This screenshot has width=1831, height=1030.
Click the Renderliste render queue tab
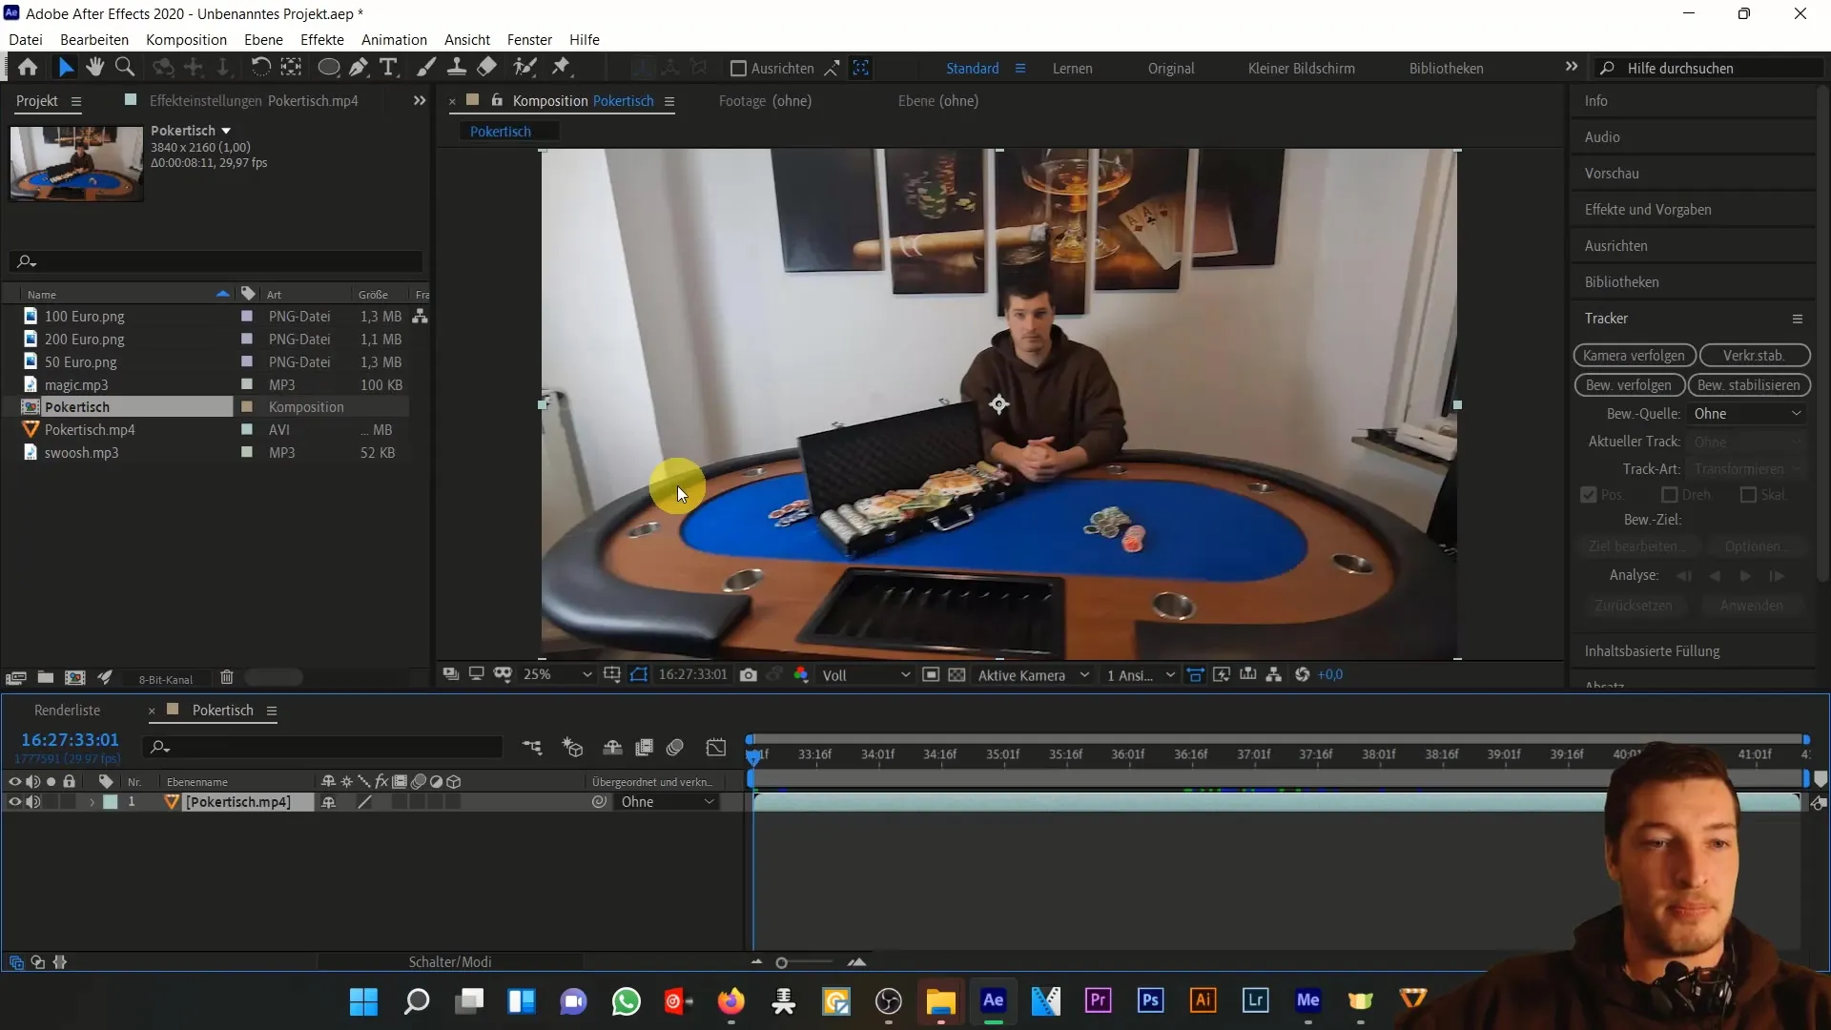pyautogui.click(x=67, y=711)
